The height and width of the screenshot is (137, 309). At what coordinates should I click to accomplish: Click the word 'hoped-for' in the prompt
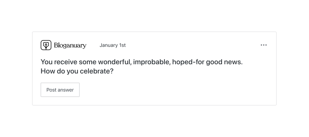188,62
